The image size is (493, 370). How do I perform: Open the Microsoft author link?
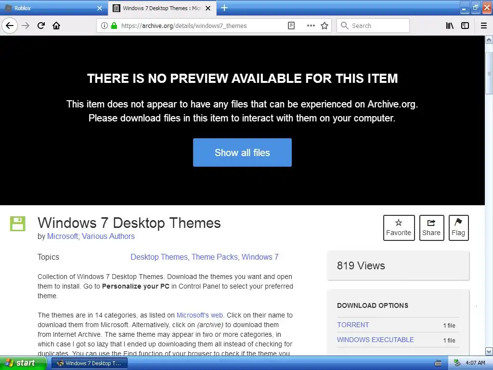[x=63, y=236]
